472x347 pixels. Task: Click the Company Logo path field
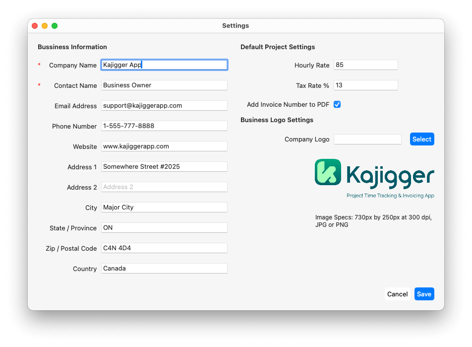pos(367,139)
